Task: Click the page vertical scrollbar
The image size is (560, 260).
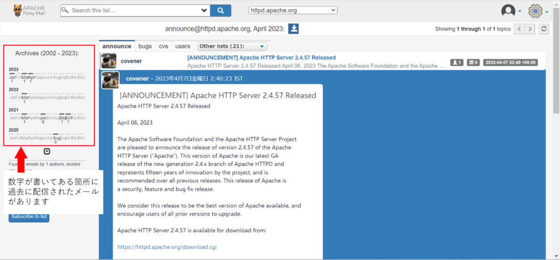Action: tap(556, 61)
